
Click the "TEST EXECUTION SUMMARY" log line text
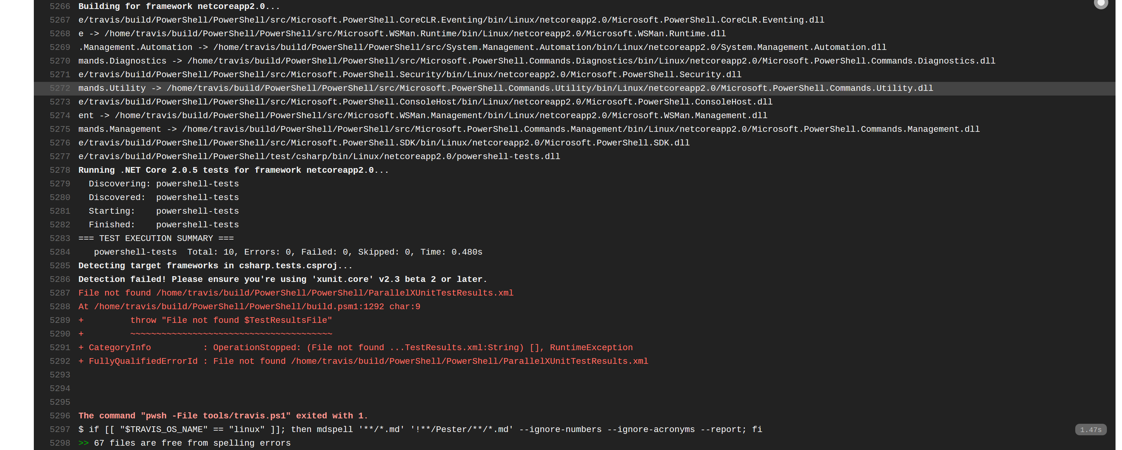pos(156,238)
